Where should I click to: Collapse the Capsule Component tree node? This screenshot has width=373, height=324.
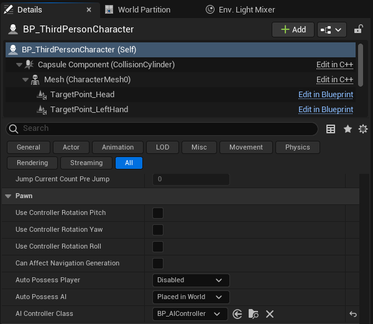(x=19, y=65)
